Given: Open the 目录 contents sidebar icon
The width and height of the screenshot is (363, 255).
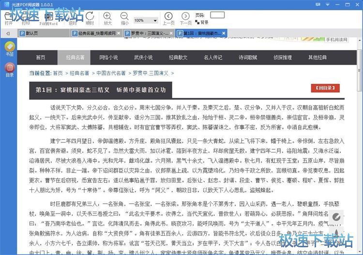Looking at the screenshot, I should click(x=10, y=70).
